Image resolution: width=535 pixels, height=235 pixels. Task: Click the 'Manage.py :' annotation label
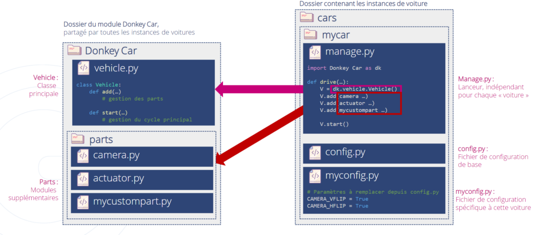click(x=476, y=79)
